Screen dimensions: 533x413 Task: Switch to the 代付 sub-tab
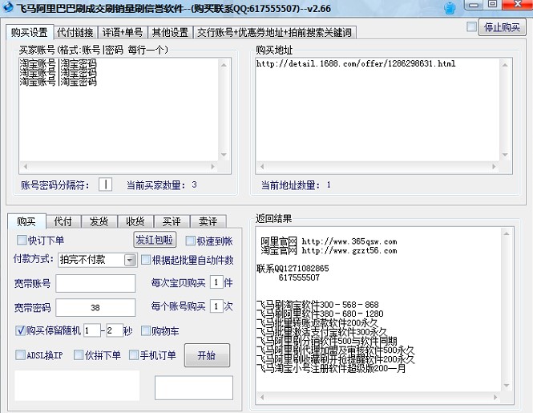point(63,221)
